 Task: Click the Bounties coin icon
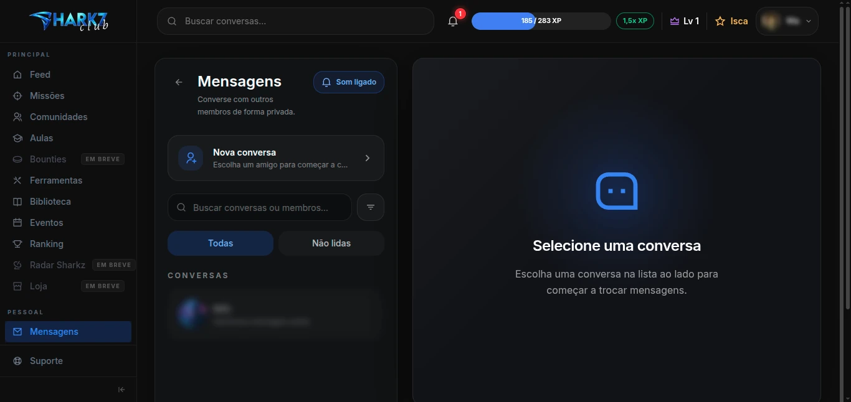[17, 159]
